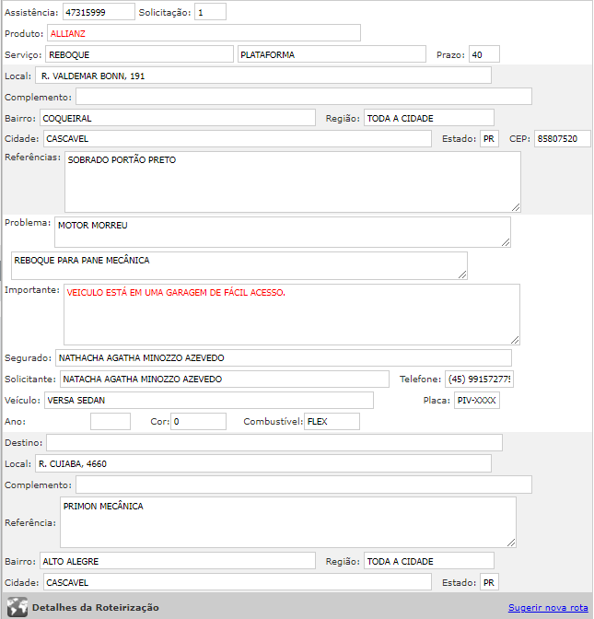The height and width of the screenshot is (619, 594).
Task: Click the empty Destino field
Action: (274, 443)
